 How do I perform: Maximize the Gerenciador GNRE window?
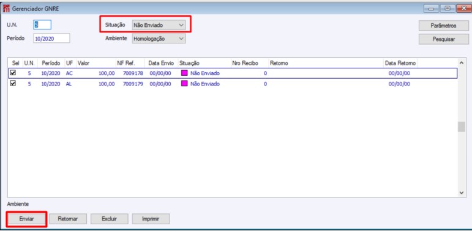tap(448, 9)
